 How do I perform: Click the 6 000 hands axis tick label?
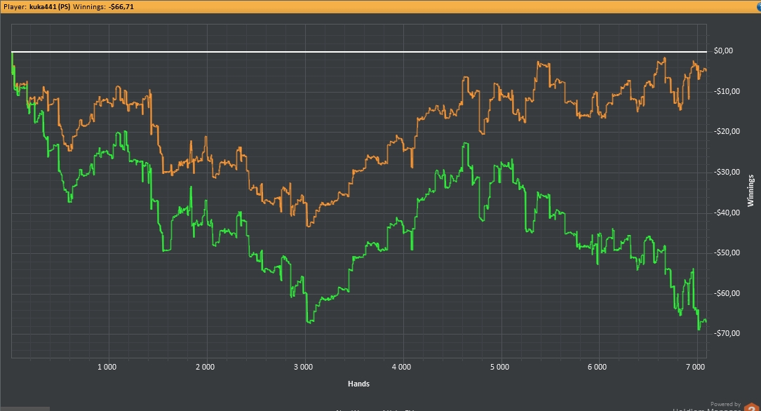[597, 367]
